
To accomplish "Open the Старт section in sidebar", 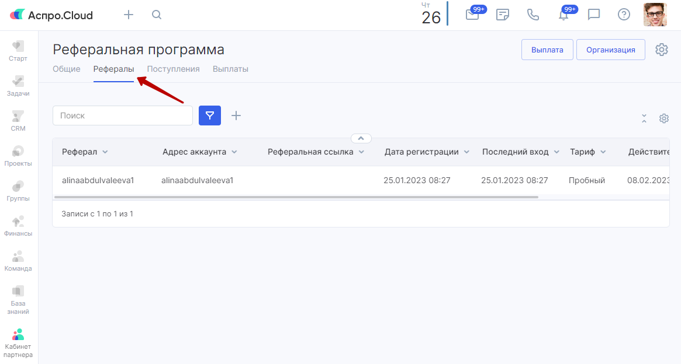I will [x=18, y=51].
